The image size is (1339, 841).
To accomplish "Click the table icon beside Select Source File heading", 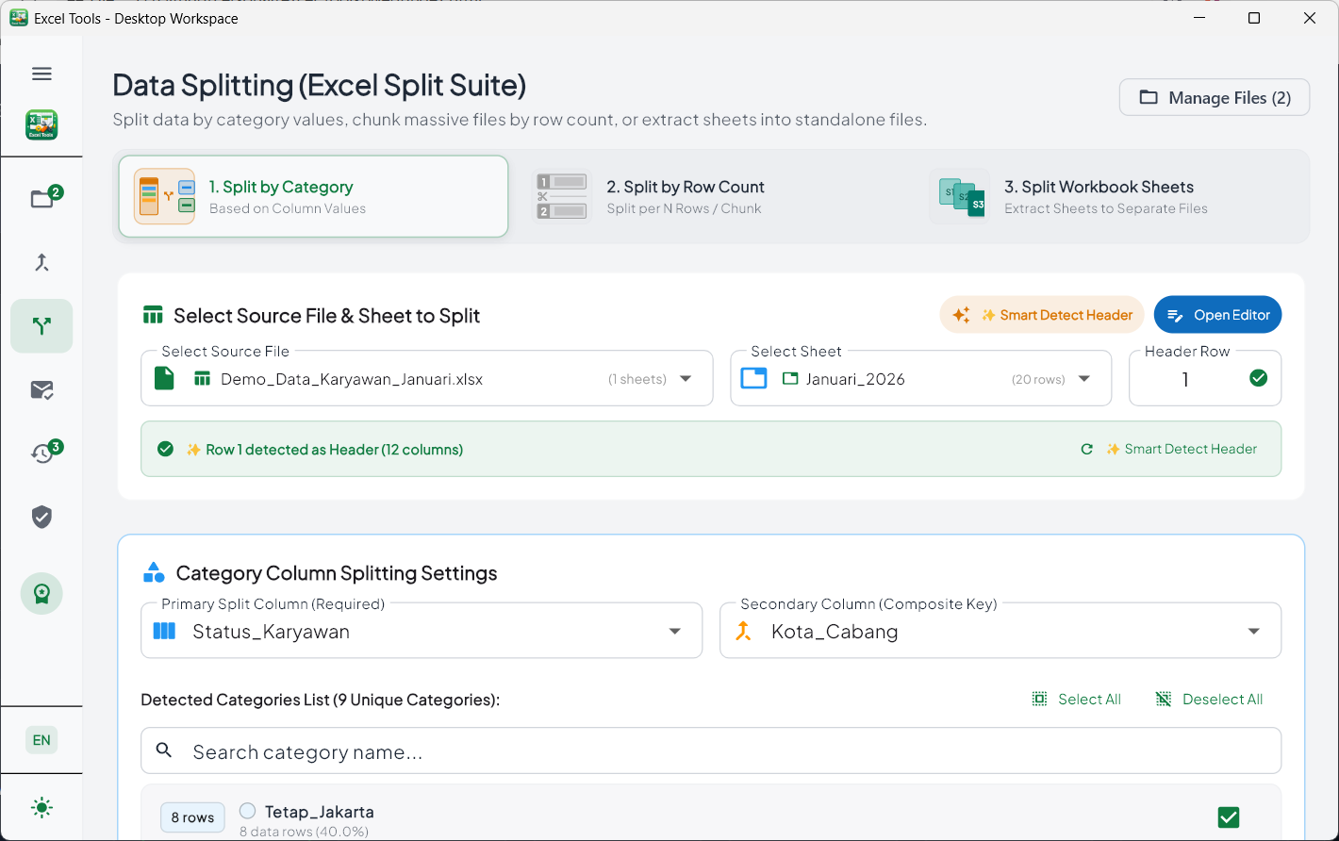I will (x=153, y=315).
